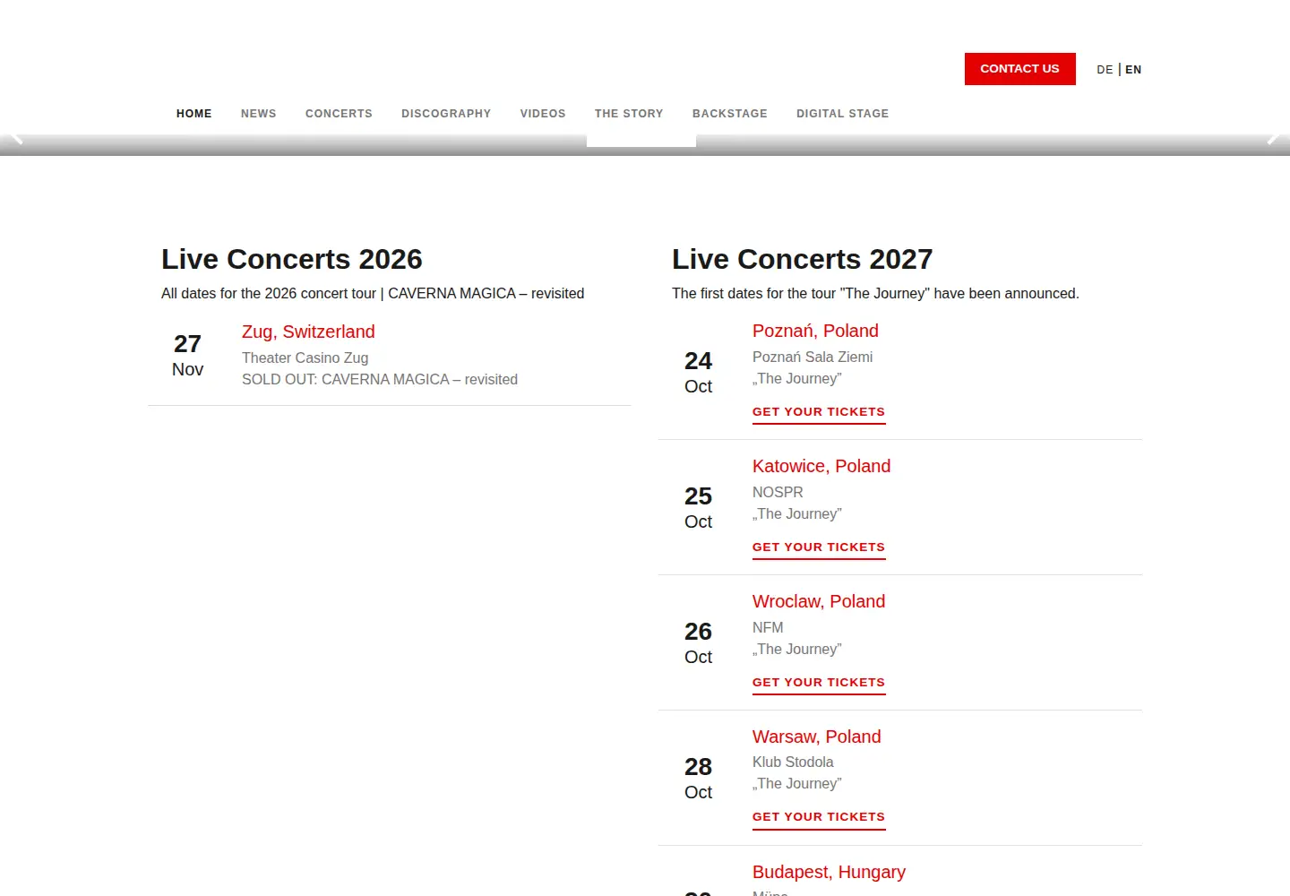The image size is (1290, 896).
Task: Open the Wroclaw, Poland concert link
Action: coord(819,601)
